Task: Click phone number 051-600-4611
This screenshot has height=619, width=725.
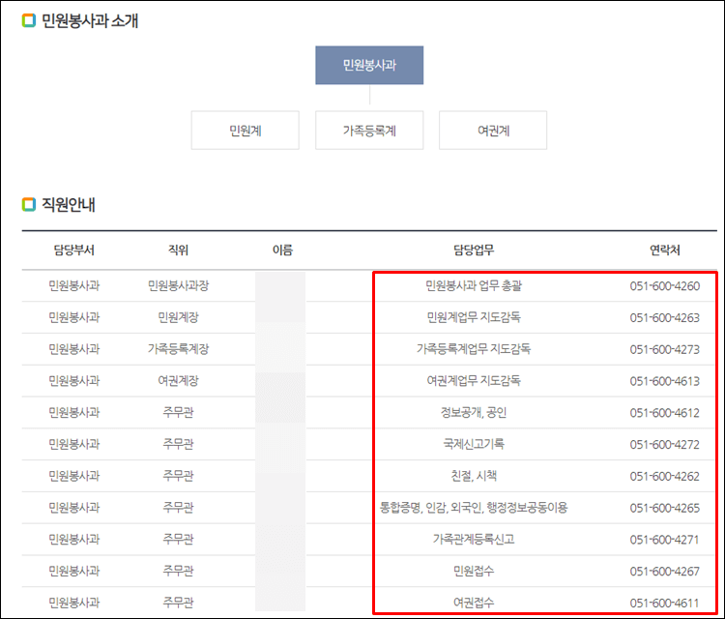Action: (665, 604)
